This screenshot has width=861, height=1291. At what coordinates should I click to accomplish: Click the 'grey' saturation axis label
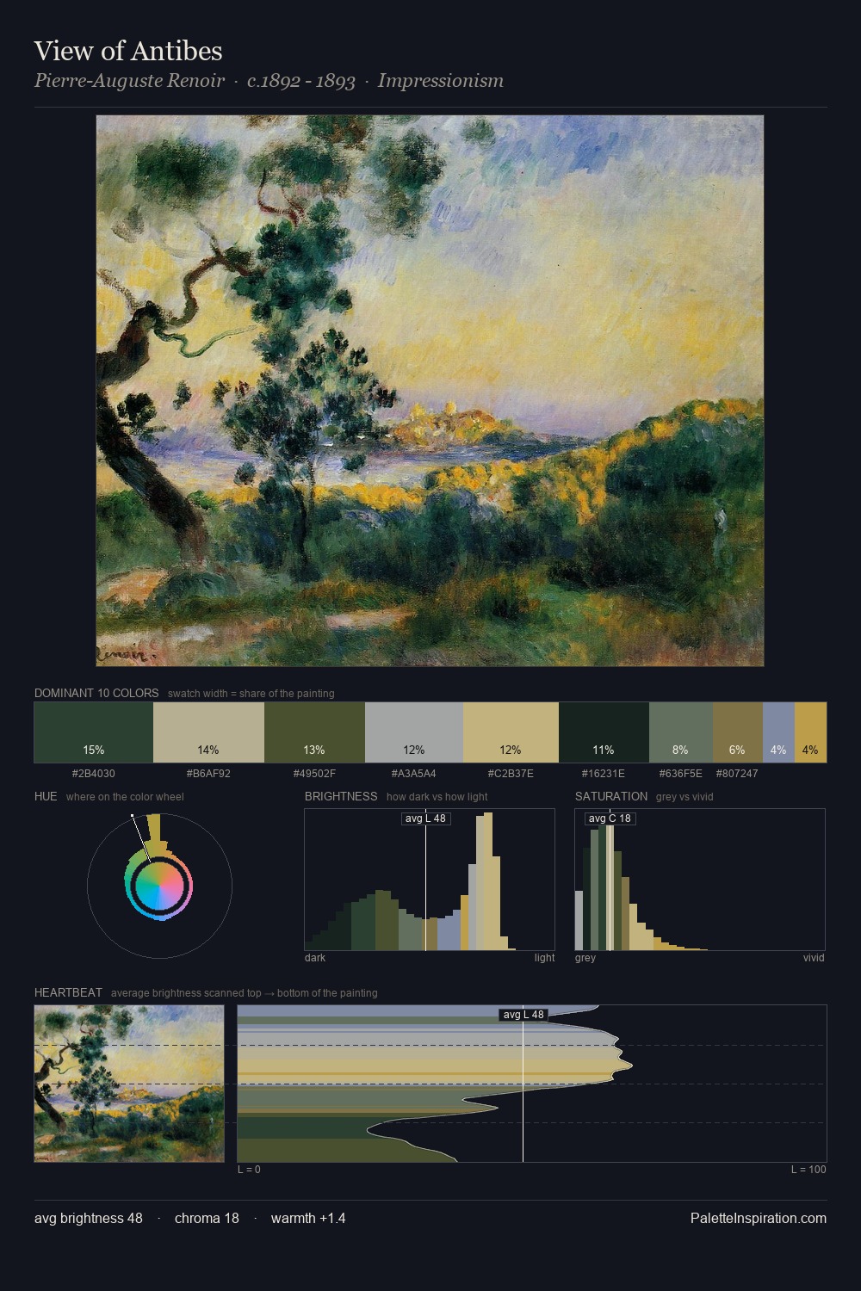coord(585,958)
